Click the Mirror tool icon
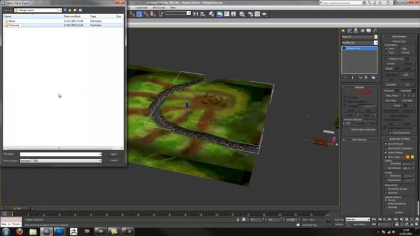Screen dimensions: 420x236 196,14
